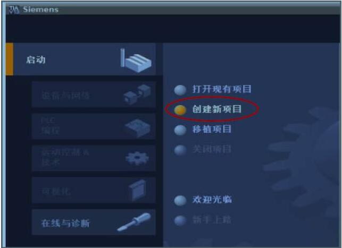Select the bullet beside 打开现有项目
342x248 pixels.
(x=180, y=90)
